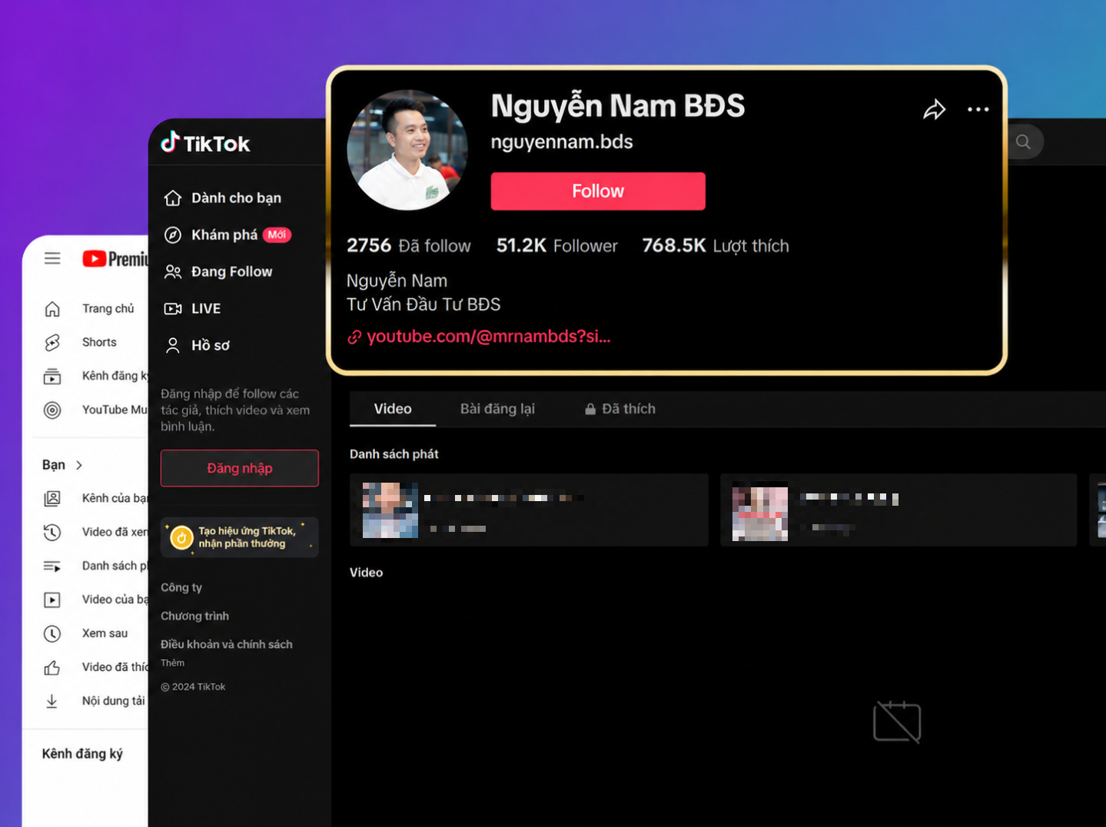
Task: Click the red Follow button
Action: point(598,191)
